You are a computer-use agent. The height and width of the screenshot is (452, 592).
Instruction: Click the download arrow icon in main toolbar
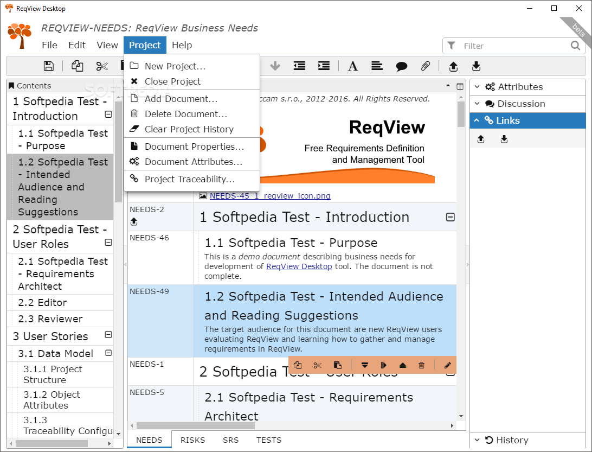(x=476, y=67)
